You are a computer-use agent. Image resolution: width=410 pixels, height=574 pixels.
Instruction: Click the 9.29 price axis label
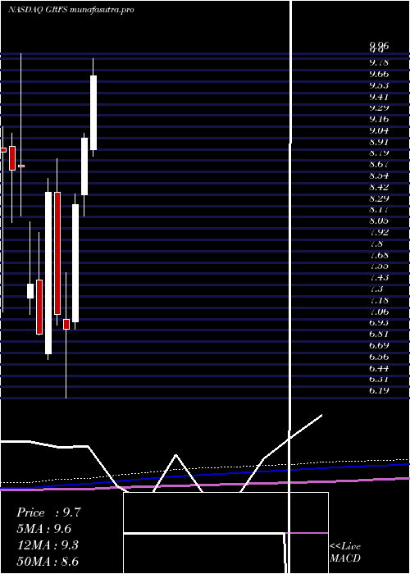tap(379, 108)
